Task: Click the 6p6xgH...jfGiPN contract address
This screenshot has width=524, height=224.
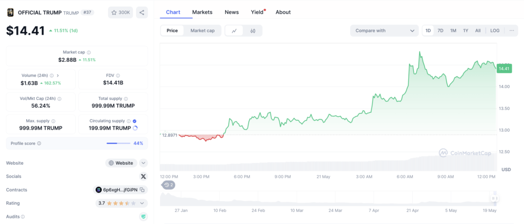Action: pos(120,190)
